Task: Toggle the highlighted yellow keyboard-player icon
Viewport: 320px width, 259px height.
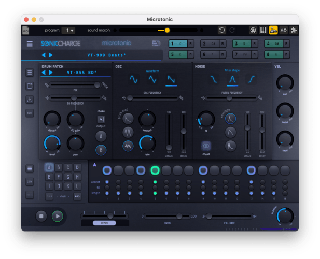Action: (x=273, y=30)
